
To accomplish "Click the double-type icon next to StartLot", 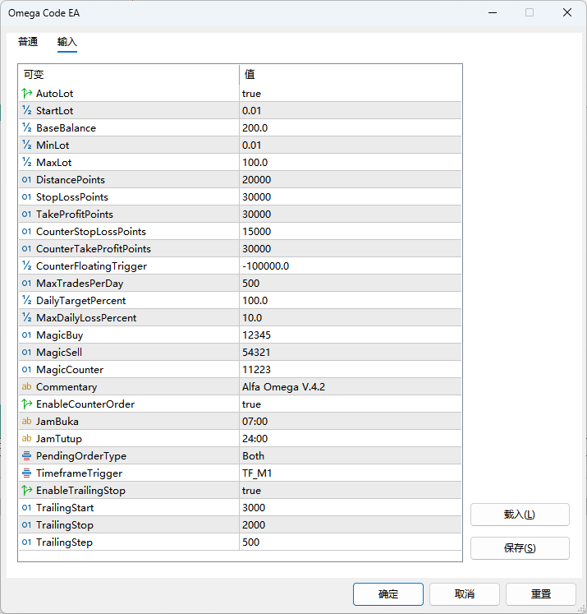I will [27, 111].
